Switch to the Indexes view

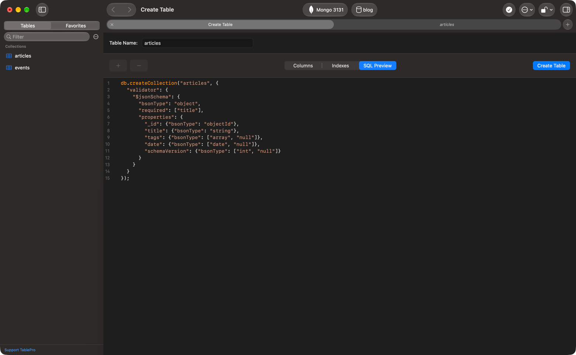pos(340,65)
